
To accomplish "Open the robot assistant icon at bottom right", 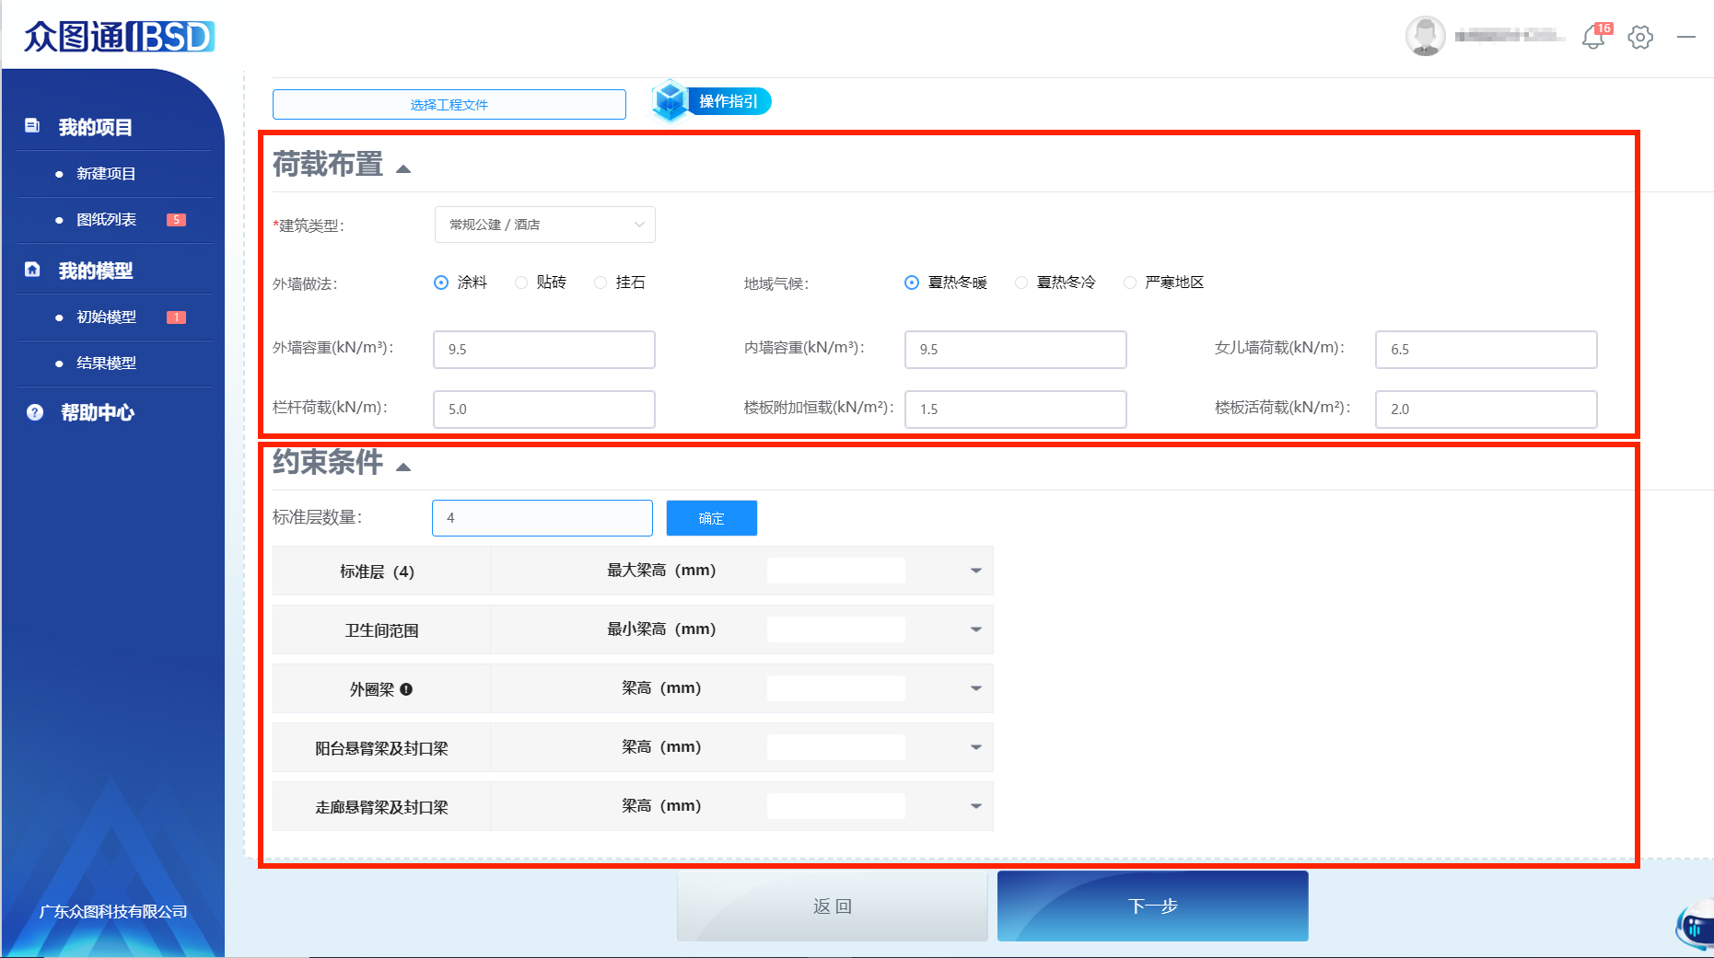I will [1696, 928].
